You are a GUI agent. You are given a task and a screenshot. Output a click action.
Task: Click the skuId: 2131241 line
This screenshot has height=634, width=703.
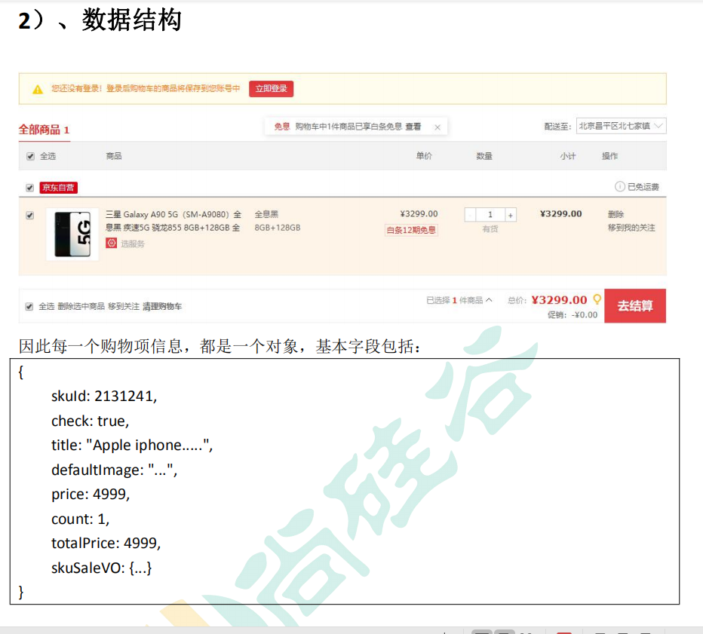click(x=104, y=396)
